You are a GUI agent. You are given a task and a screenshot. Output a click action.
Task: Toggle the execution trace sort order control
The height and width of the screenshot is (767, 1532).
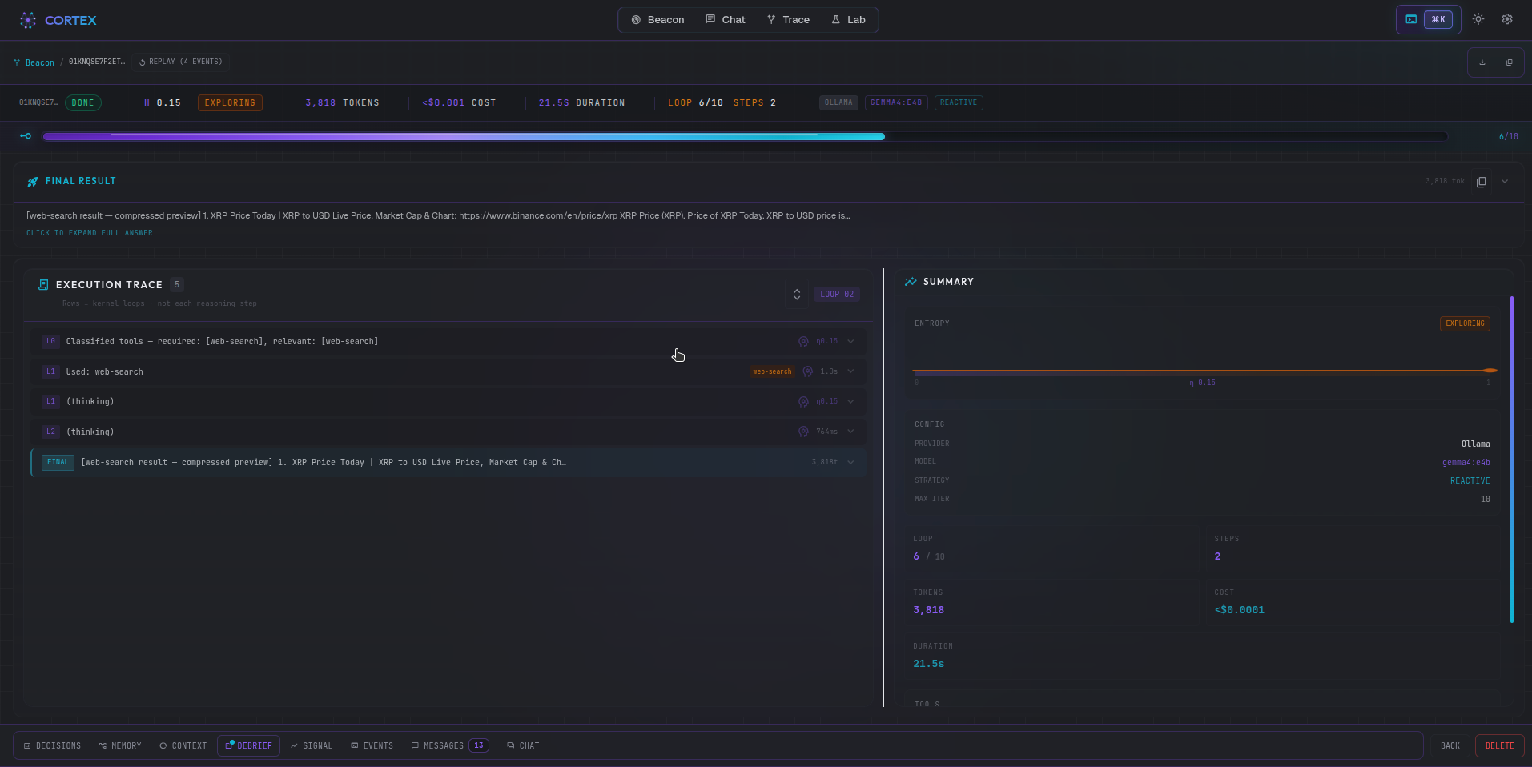pyautogui.click(x=796, y=294)
